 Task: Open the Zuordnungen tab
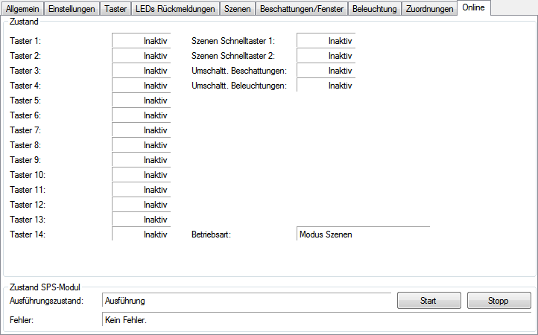click(429, 9)
